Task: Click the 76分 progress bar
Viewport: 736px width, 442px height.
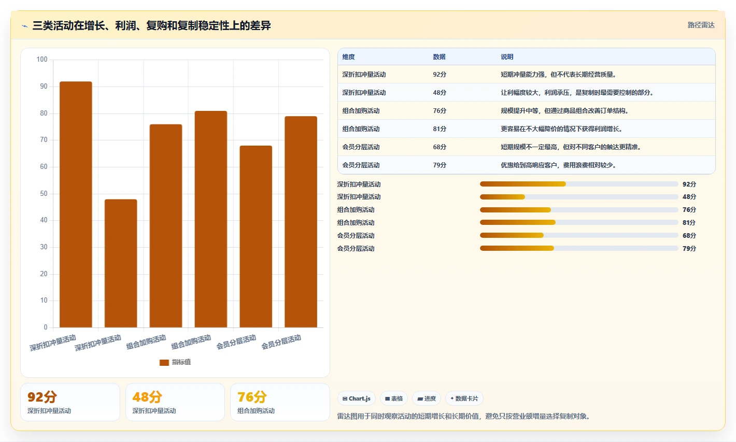Action: tap(579, 210)
